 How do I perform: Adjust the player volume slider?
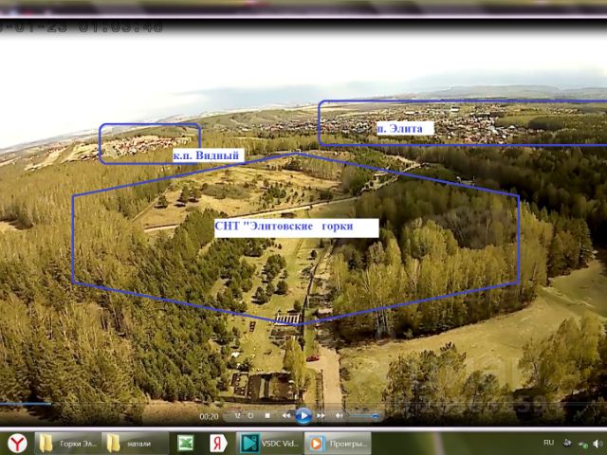(x=364, y=416)
